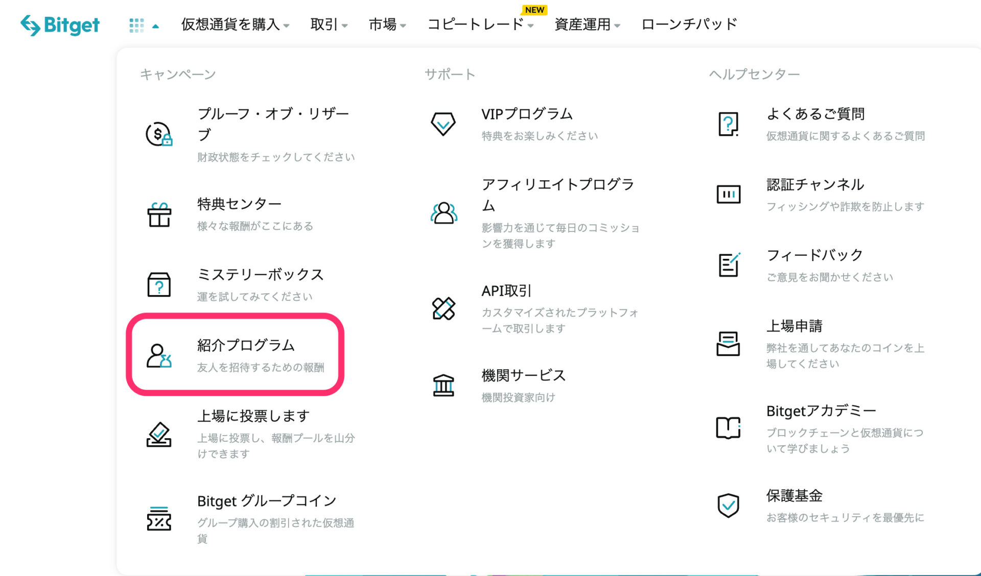Click the 運を試してみてください description

[x=254, y=296]
